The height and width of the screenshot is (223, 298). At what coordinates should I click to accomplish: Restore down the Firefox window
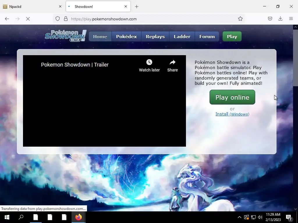click(x=278, y=6)
